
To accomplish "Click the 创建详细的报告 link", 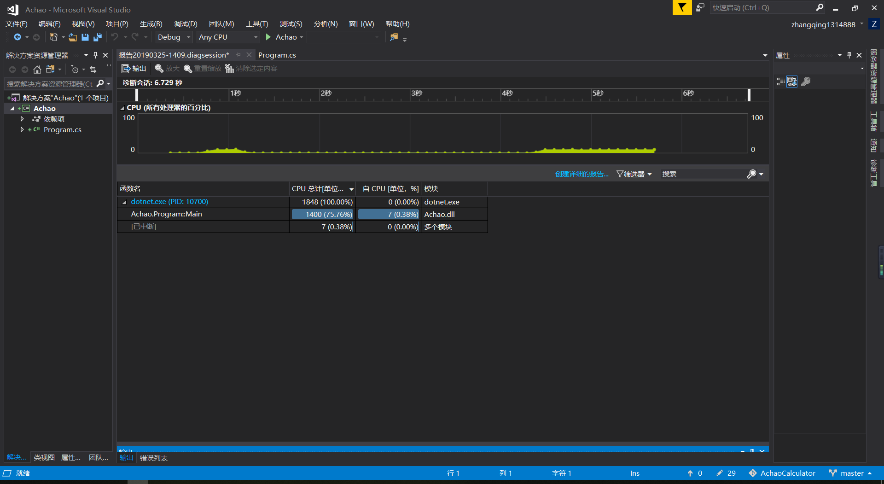I will 582,174.
